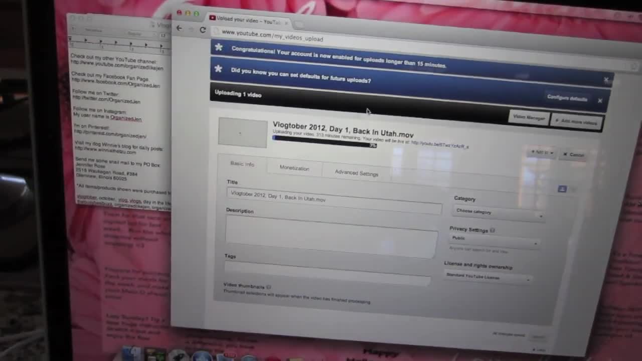Click into the Tags field

[x=328, y=273]
